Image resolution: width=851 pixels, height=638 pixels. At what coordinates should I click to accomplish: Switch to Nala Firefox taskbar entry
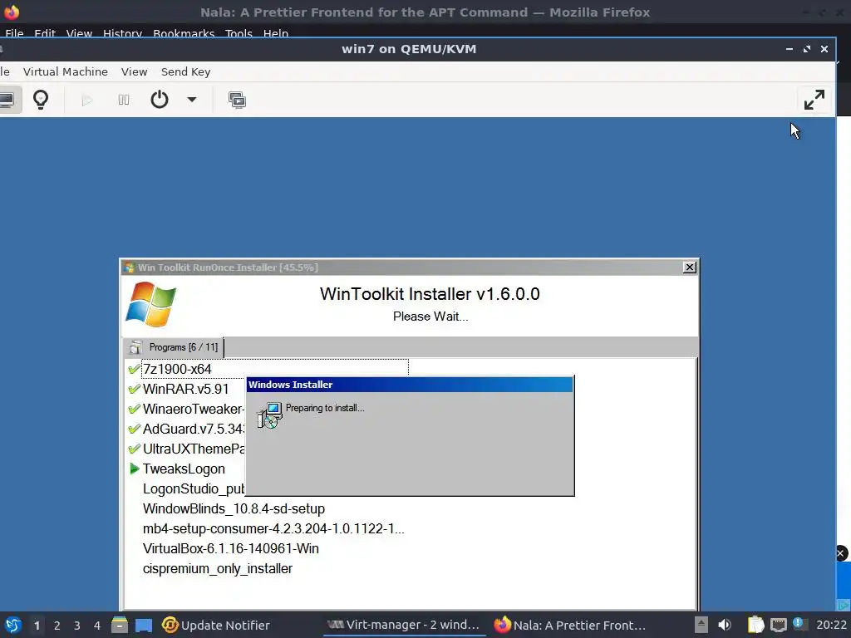[570, 626]
